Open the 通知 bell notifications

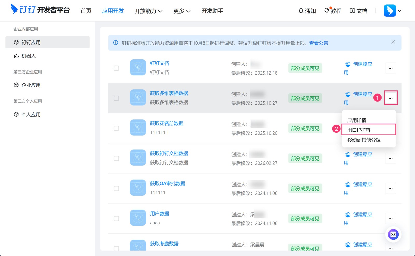(x=307, y=11)
